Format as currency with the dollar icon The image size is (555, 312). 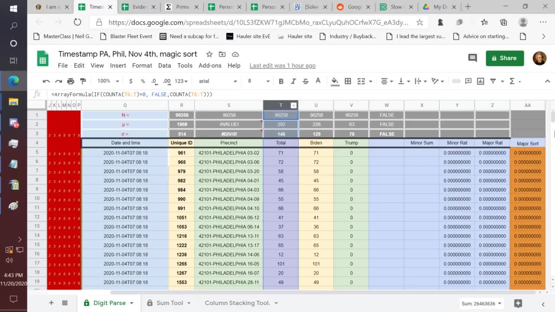point(131,81)
